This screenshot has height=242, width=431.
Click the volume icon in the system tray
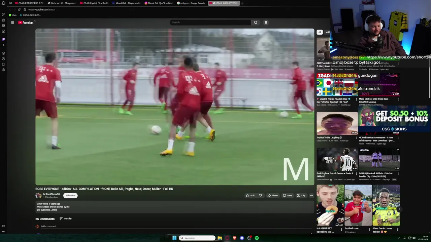tap(414, 238)
